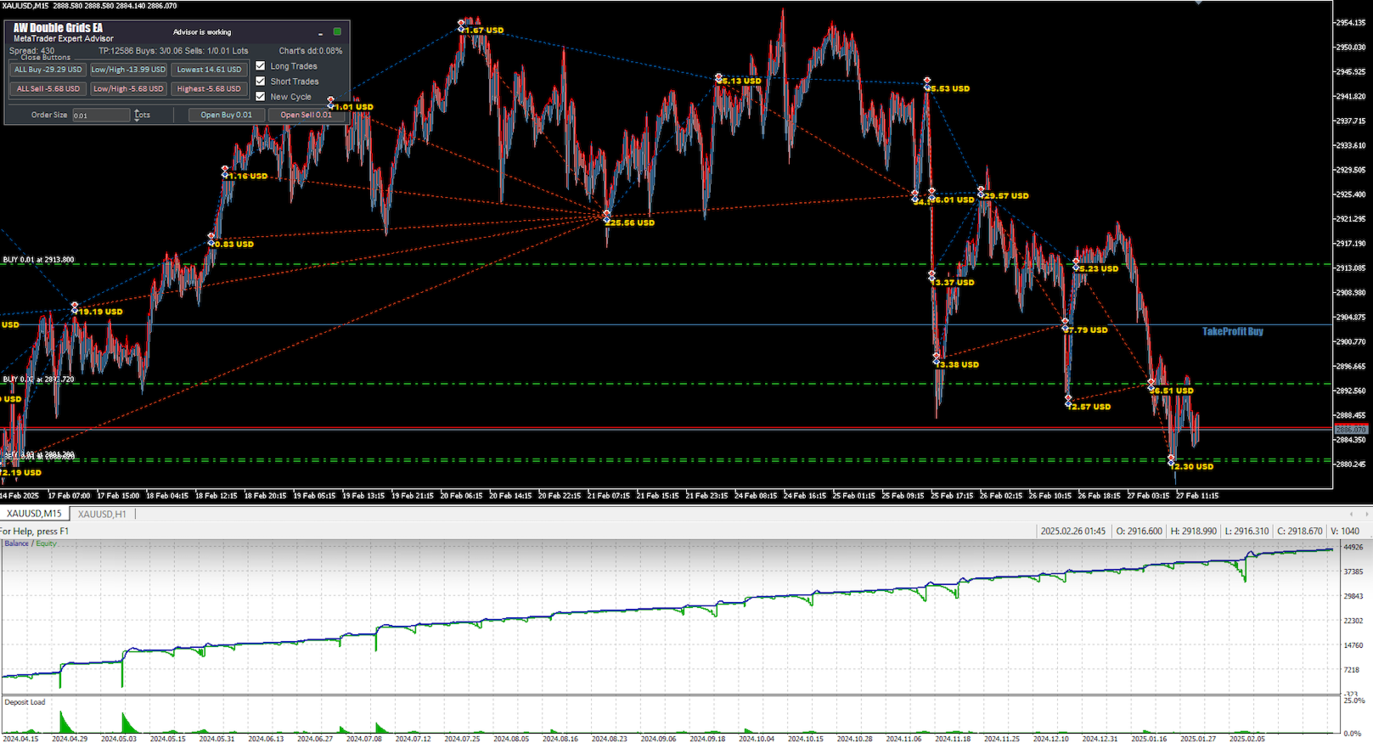Untick the Long Trades checkbox
The width and height of the screenshot is (1373, 743).
point(261,65)
